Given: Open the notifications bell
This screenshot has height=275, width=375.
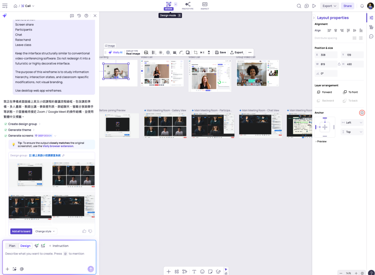Looking at the screenshot, I should 362,6.
